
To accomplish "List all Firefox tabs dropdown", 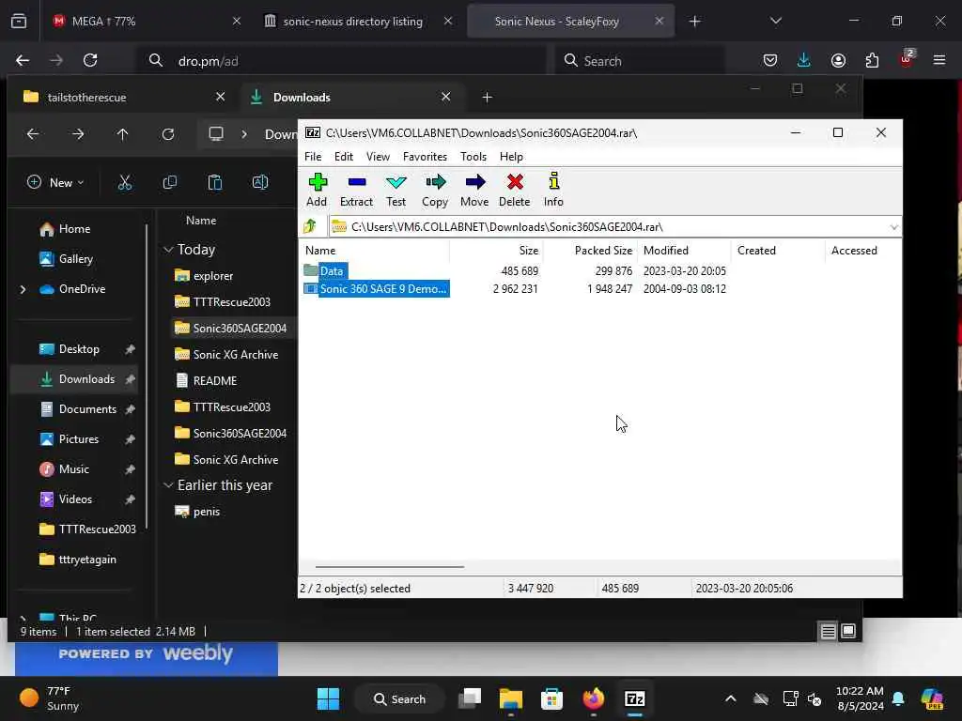I will [x=775, y=22].
